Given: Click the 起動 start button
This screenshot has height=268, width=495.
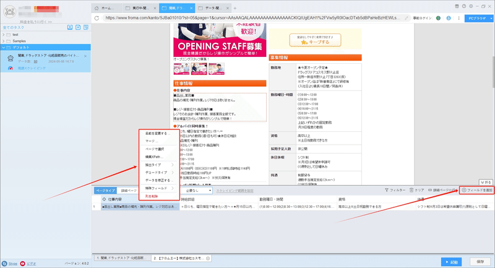Looking at the screenshot, I should coord(452,262).
